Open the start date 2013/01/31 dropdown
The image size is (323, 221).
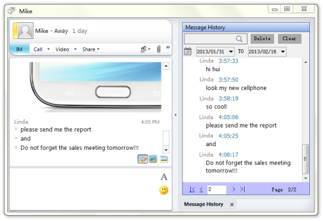coord(231,52)
